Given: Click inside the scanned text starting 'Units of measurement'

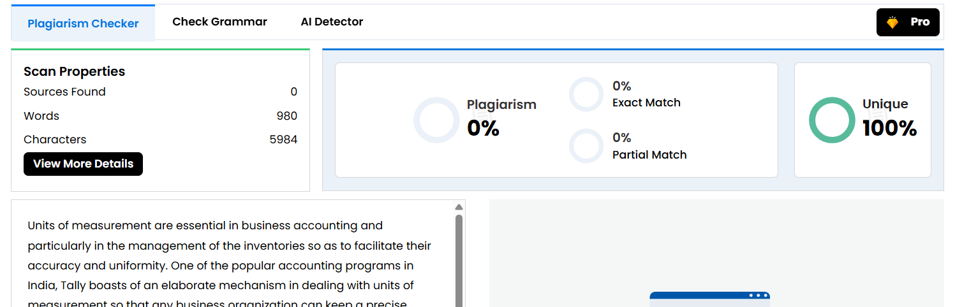Looking at the screenshot, I should coord(230,263).
